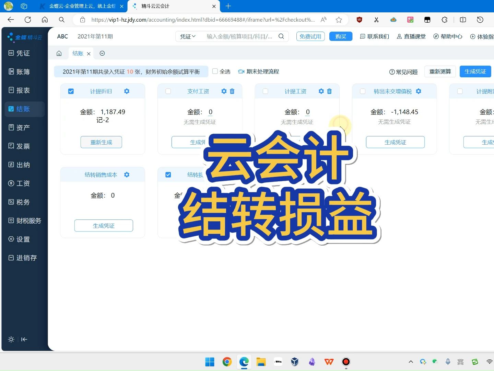The width and height of the screenshot is (494, 371).
Task: Click the 购买 button
Action: point(341,36)
